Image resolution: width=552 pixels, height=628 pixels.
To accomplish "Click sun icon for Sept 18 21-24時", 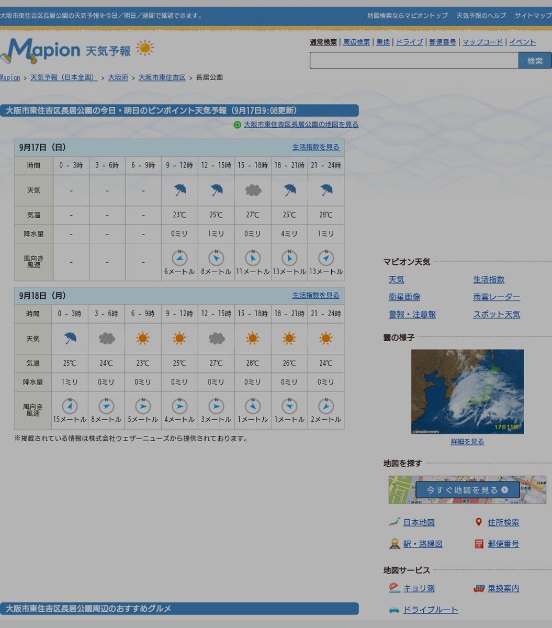I will point(326,339).
